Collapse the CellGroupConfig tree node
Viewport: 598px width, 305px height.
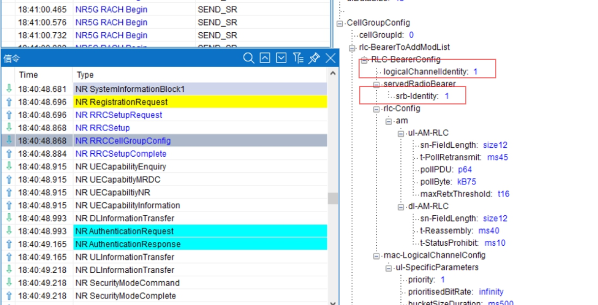tap(339, 23)
